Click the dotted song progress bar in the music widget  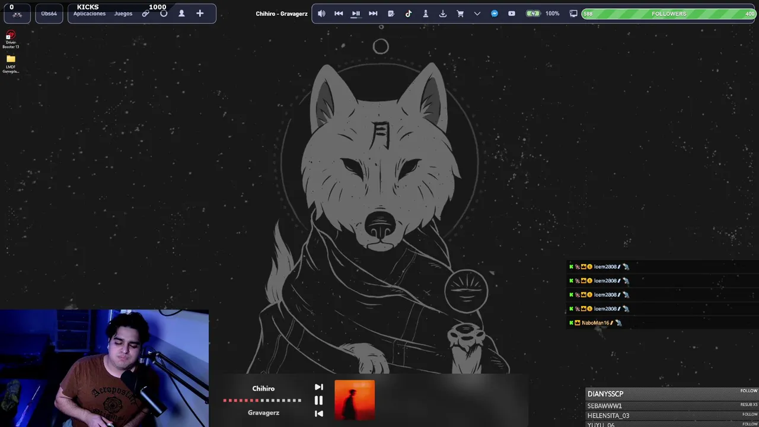point(262,400)
